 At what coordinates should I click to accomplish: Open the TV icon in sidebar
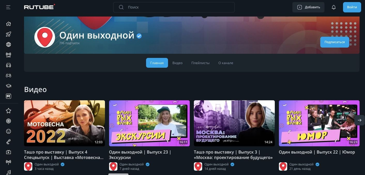coord(9,152)
